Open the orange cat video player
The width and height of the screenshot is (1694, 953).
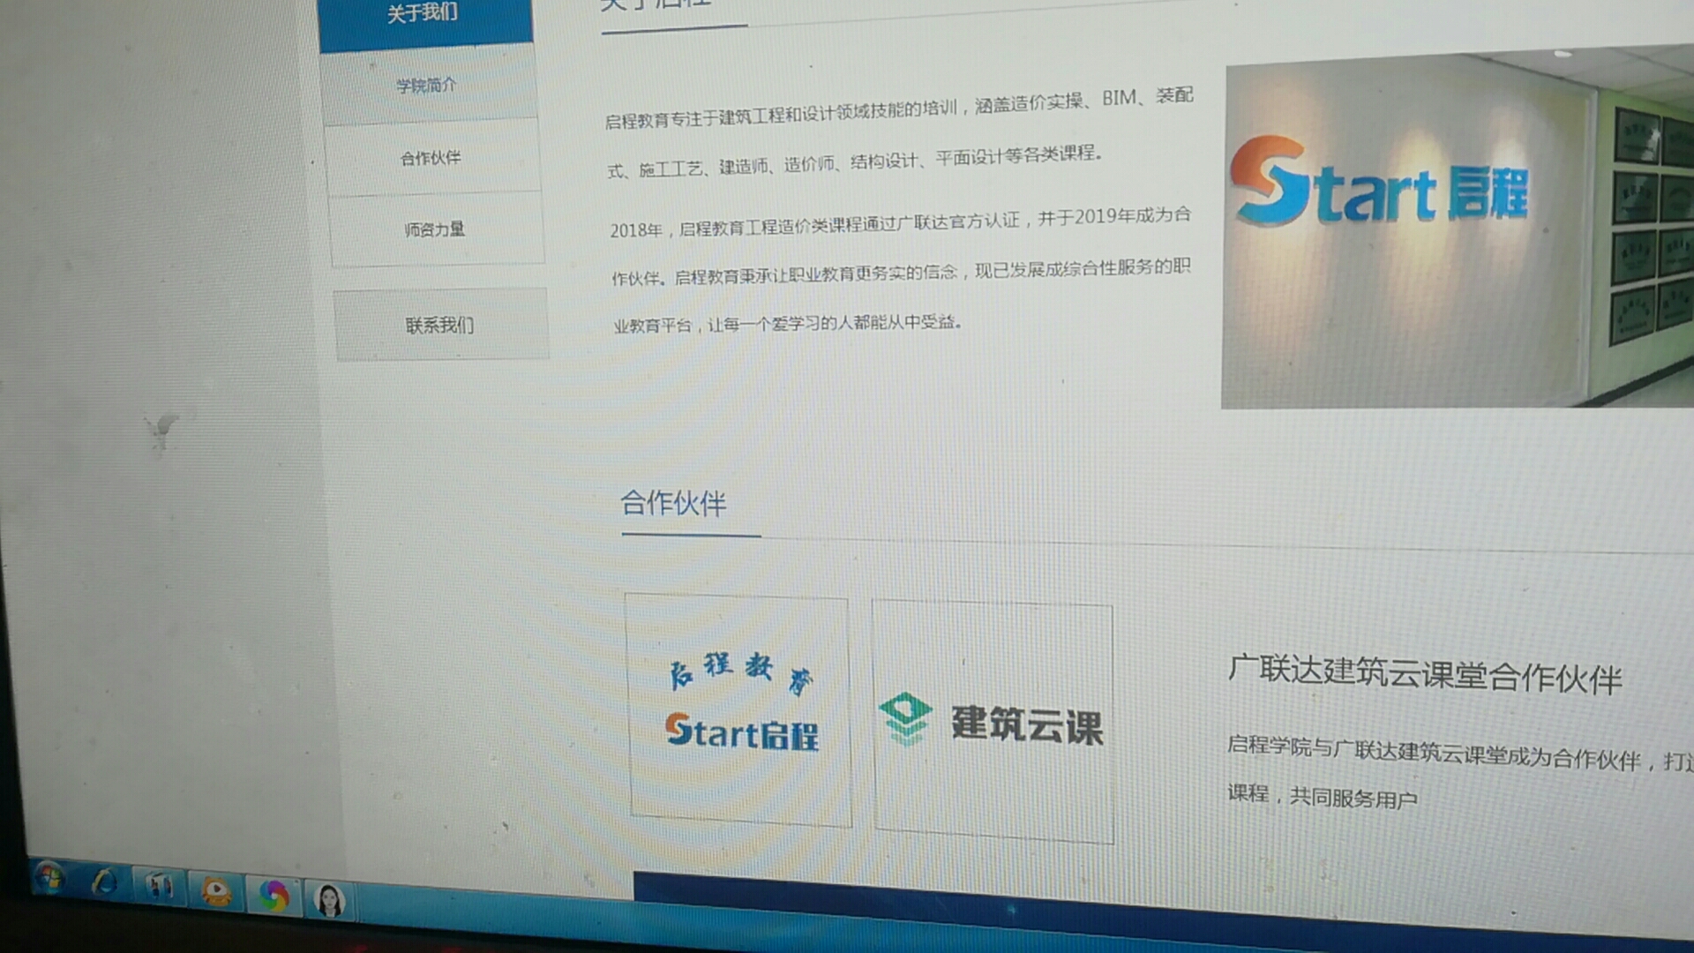(x=216, y=892)
